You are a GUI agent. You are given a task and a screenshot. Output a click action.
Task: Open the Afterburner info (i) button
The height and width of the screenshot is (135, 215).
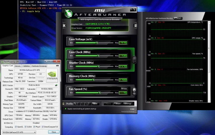(135, 25)
